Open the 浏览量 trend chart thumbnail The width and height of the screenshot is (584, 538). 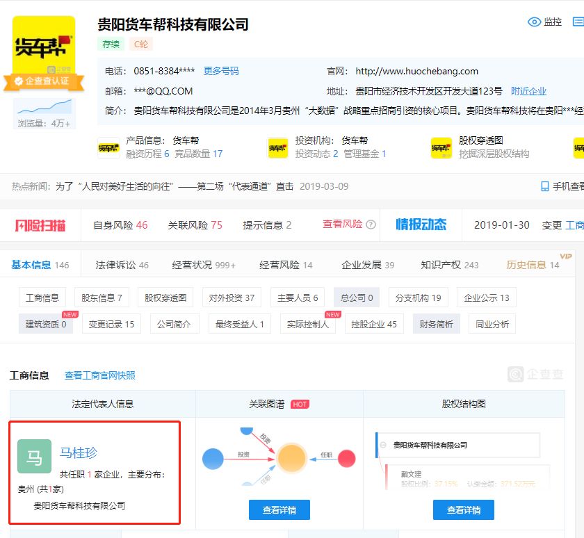[x=44, y=107]
